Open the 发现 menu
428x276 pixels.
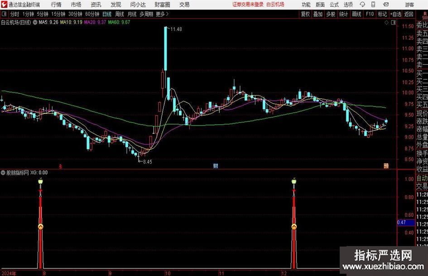pyautogui.click(x=116, y=5)
